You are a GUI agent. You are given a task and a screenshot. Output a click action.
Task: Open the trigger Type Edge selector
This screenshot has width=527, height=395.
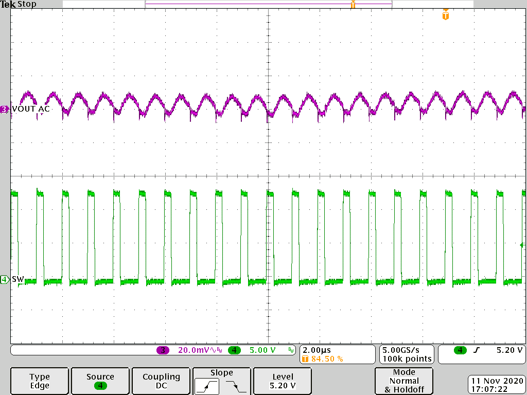pyautogui.click(x=39, y=381)
